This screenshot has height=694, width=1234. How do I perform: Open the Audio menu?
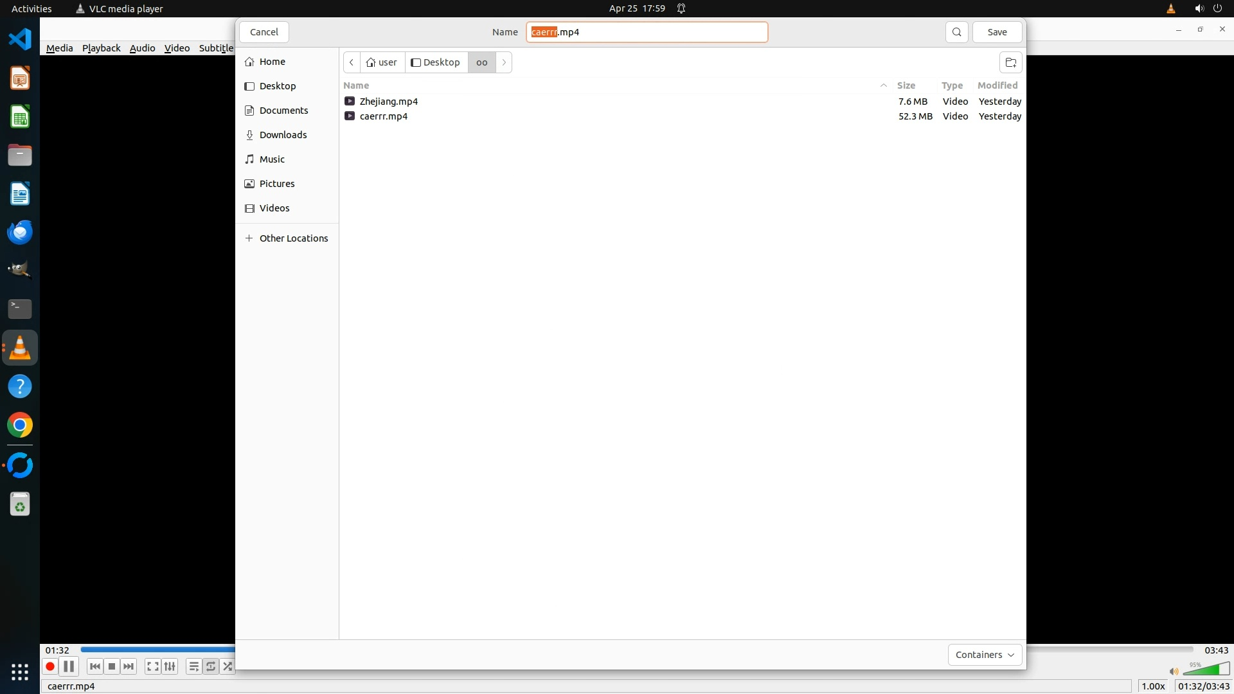click(142, 48)
